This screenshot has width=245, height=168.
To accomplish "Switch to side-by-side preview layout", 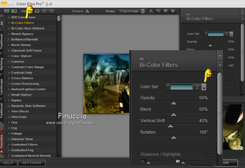I will pyautogui.click(x=52, y=11).
